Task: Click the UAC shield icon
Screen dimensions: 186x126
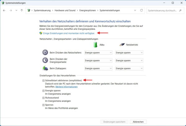Action: pos(41,33)
